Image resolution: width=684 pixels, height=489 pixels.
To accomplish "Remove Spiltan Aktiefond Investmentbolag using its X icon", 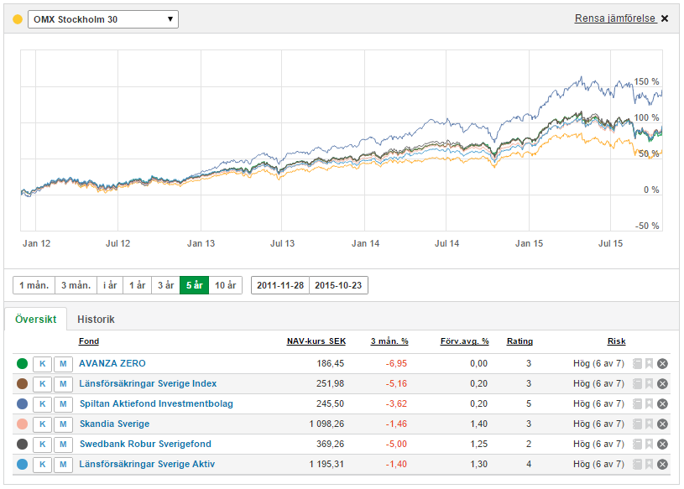I will coord(662,404).
